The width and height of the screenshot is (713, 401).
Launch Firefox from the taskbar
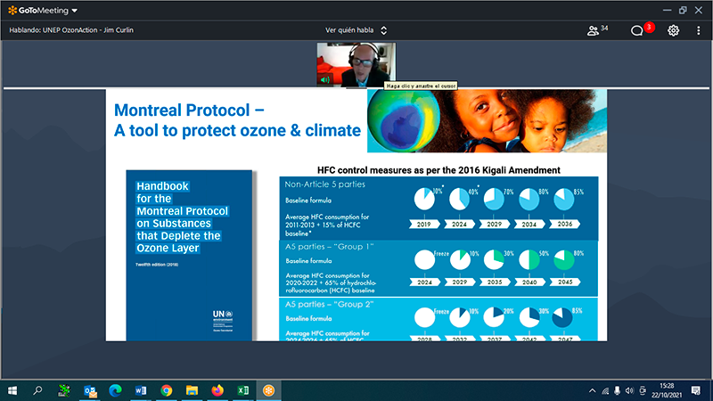(217, 390)
